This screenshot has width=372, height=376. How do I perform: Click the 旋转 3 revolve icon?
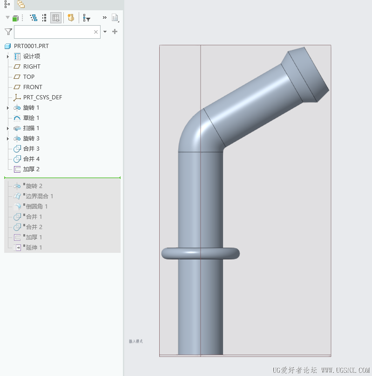[x=17, y=139]
